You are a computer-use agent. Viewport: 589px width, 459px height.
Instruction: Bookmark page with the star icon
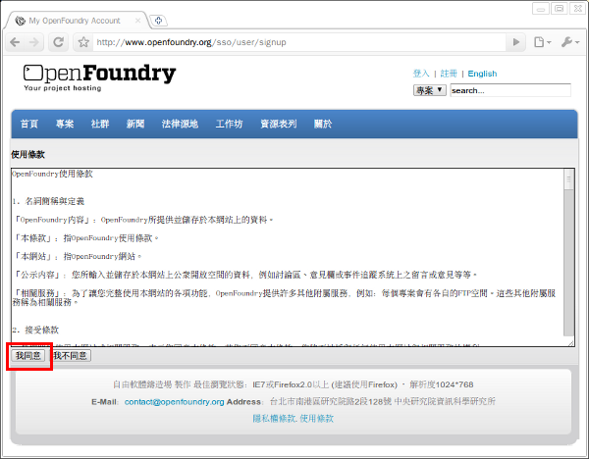click(x=83, y=42)
